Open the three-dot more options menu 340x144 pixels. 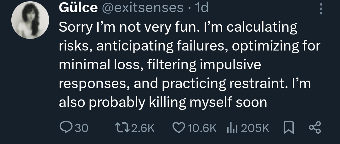click(321, 9)
